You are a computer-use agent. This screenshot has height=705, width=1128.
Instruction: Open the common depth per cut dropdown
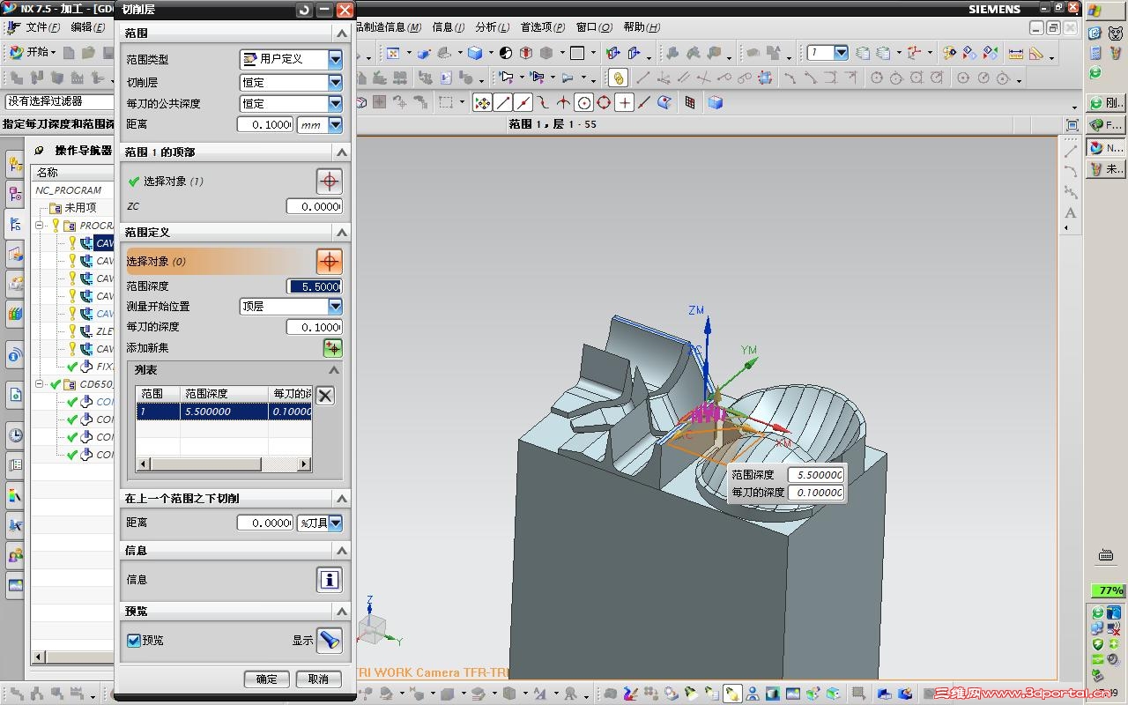(335, 103)
